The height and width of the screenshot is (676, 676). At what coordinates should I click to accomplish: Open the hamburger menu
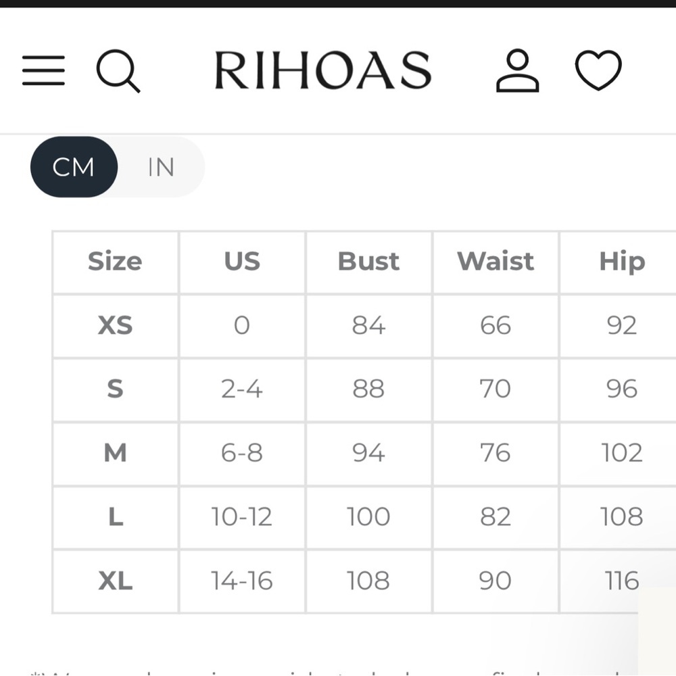(x=43, y=70)
